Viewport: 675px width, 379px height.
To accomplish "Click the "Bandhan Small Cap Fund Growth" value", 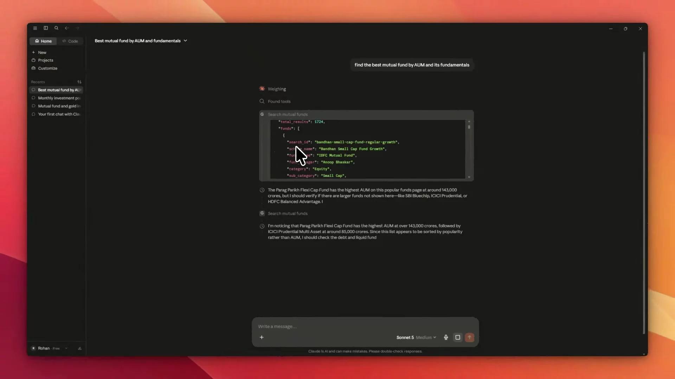I will 352,149.
